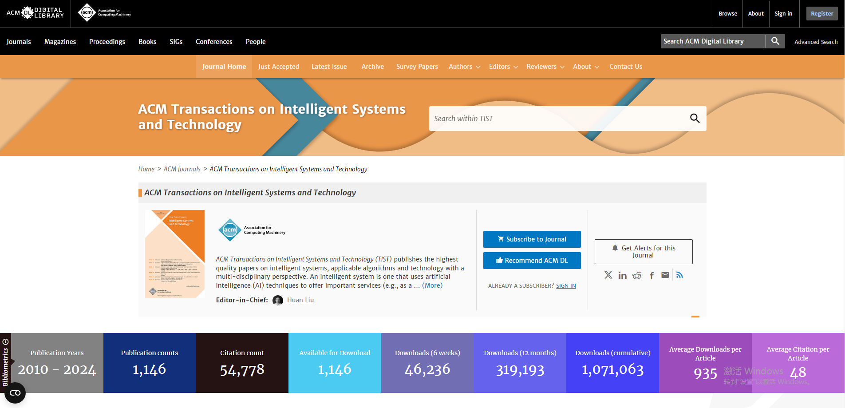
Task: Click the Browse link in header
Action: [728, 14]
